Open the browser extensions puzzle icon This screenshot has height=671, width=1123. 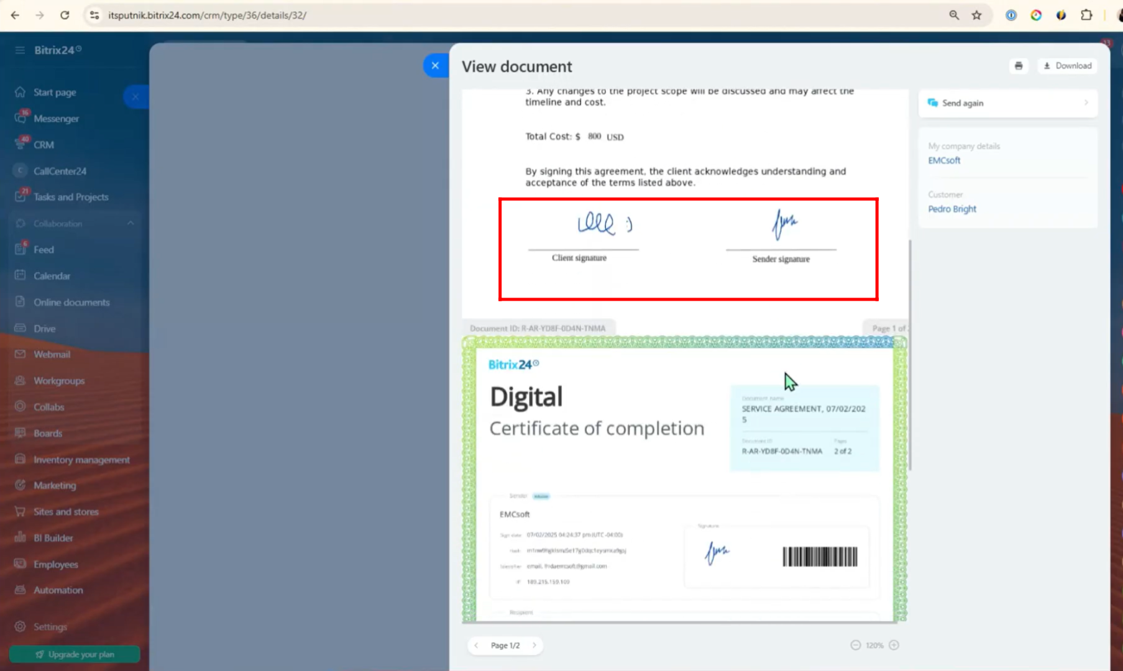pyautogui.click(x=1086, y=15)
